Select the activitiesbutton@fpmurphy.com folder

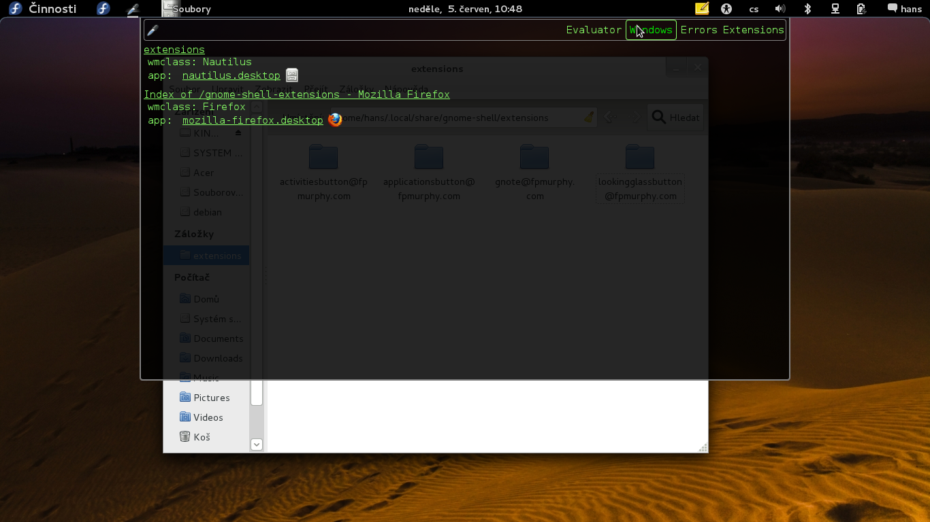pyautogui.click(x=323, y=173)
